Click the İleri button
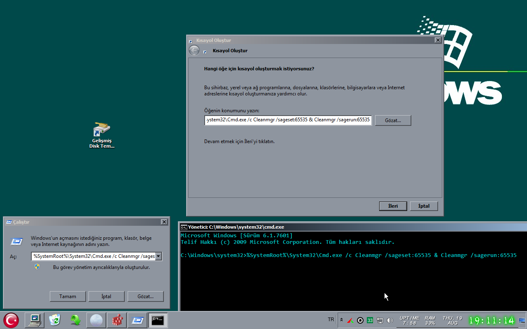Viewport: 527px width, 329px height. 393,206
